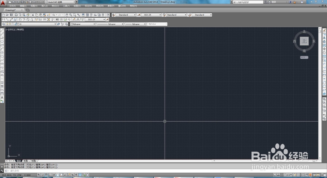Click the new drawing tab plus button

coord(27,10)
